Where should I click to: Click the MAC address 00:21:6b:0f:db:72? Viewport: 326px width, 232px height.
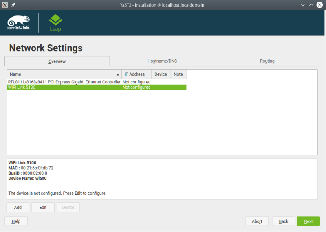tap(37, 168)
